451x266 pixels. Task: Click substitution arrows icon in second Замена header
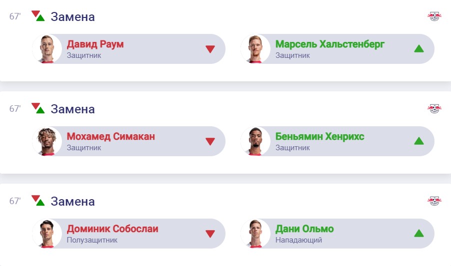[x=38, y=108]
